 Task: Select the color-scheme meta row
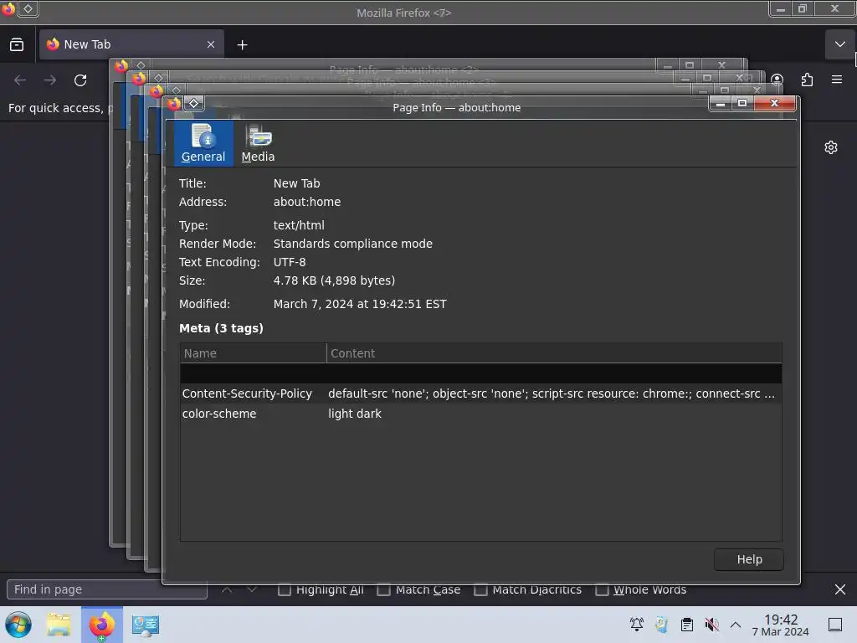tap(480, 414)
